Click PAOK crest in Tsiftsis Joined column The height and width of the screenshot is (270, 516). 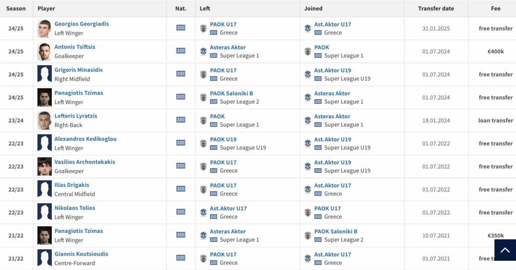[x=307, y=51]
